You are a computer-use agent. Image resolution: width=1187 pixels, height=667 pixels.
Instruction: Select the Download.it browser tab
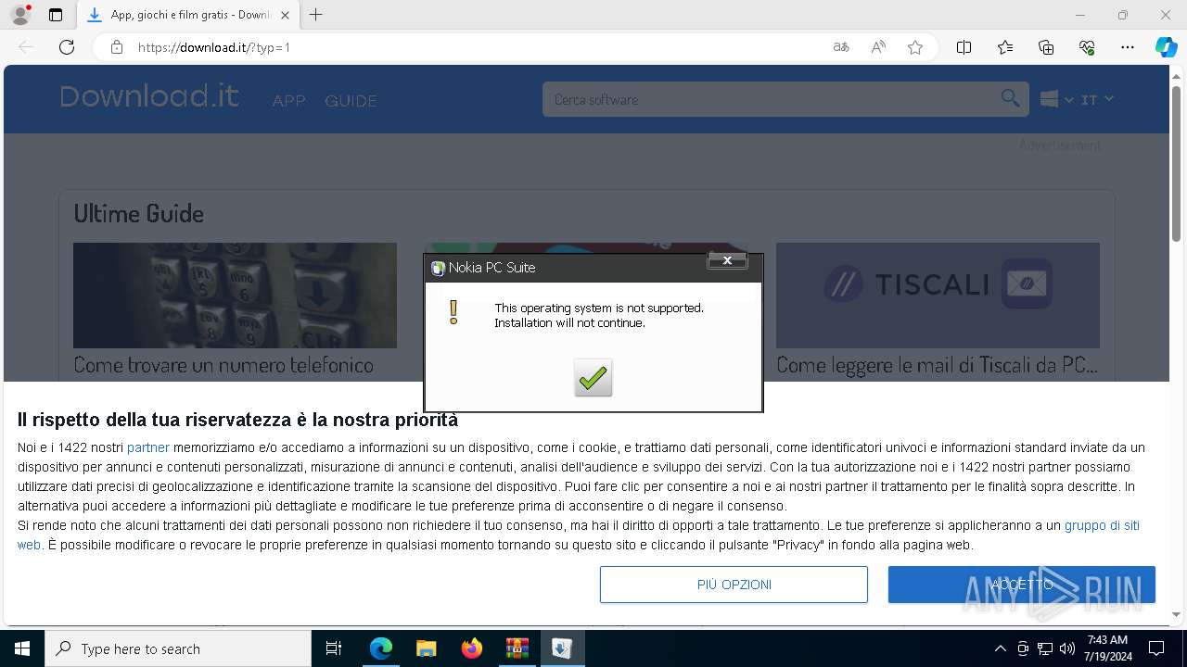(x=188, y=15)
